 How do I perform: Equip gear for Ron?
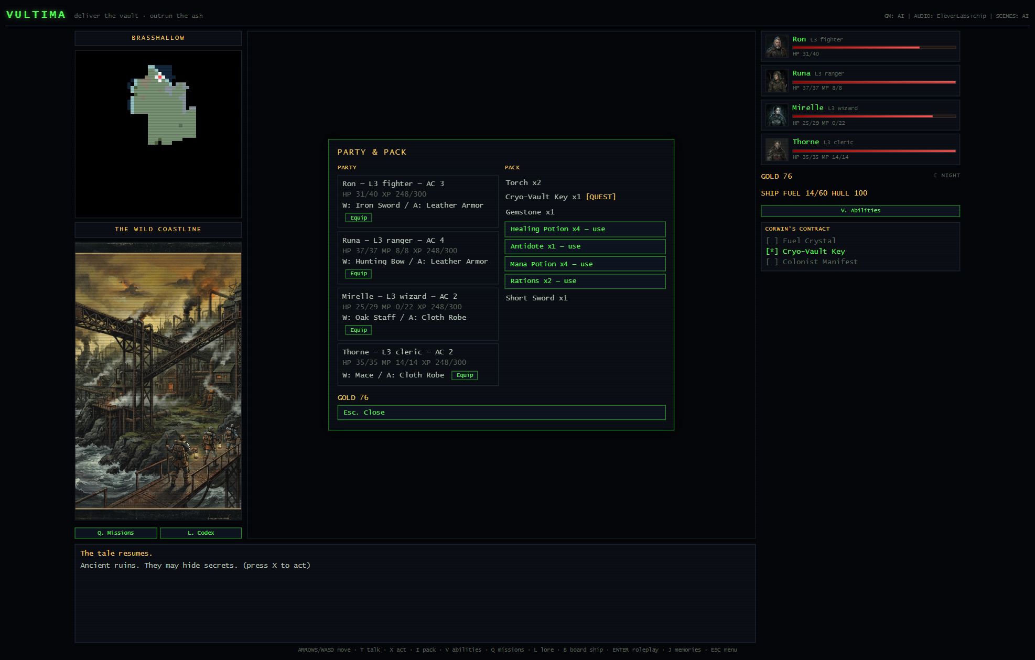tap(359, 218)
